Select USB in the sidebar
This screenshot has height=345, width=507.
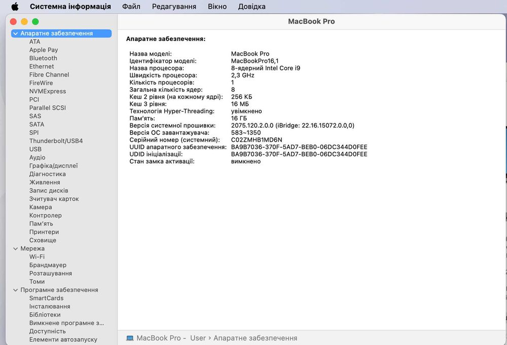(35, 149)
